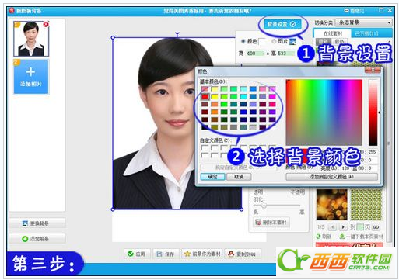Viewport: 399px width, 280px height.
Task: Switch to the online materials tab
Action: 333,33
